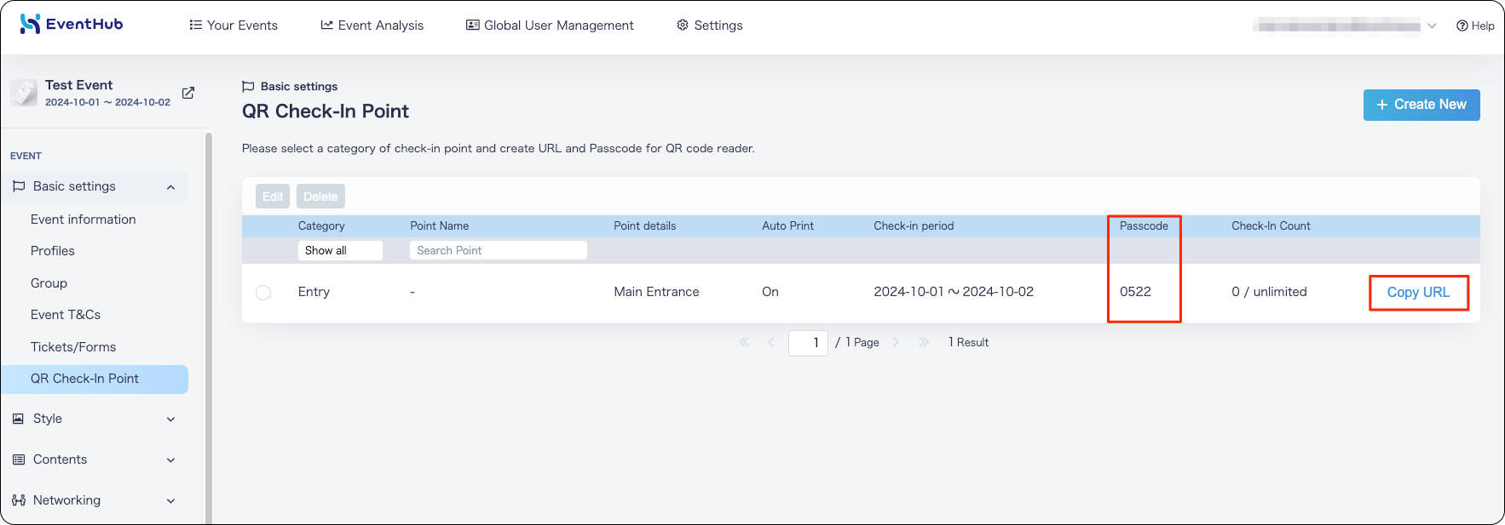
Task: Go to next page arrow
Action: point(896,342)
